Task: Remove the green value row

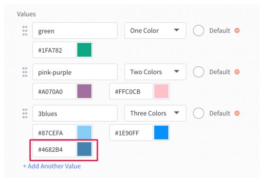Action: [x=237, y=31]
